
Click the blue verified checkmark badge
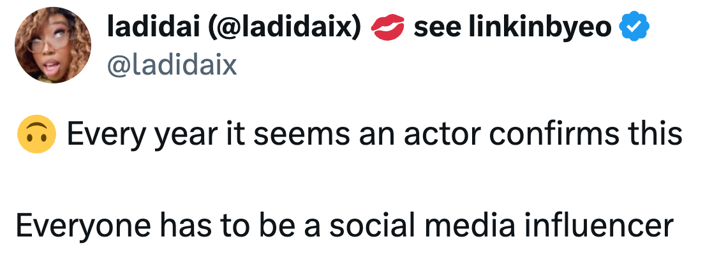point(636,27)
